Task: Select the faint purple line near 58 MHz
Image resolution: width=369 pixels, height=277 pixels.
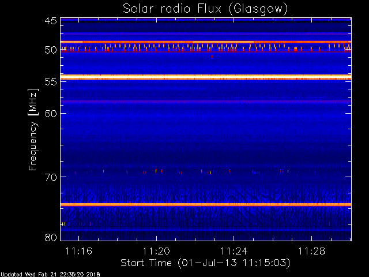Action: (206, 102)
